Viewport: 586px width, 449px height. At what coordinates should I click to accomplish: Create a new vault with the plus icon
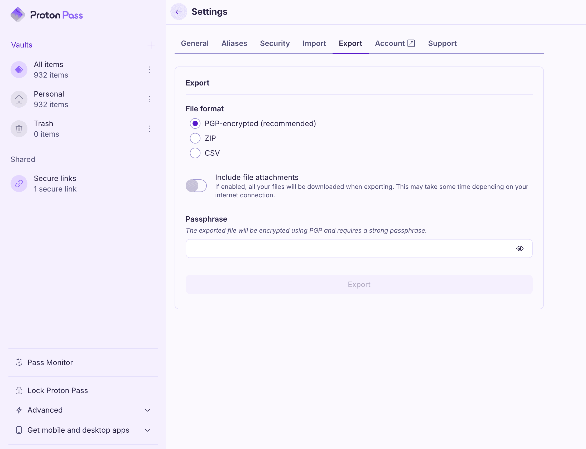pos(151,45)
